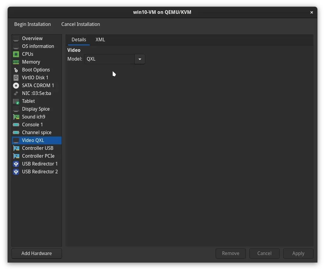Close the win10-VM window
The height and width of the screenshot is (271, 325).
tap(311, 12)
